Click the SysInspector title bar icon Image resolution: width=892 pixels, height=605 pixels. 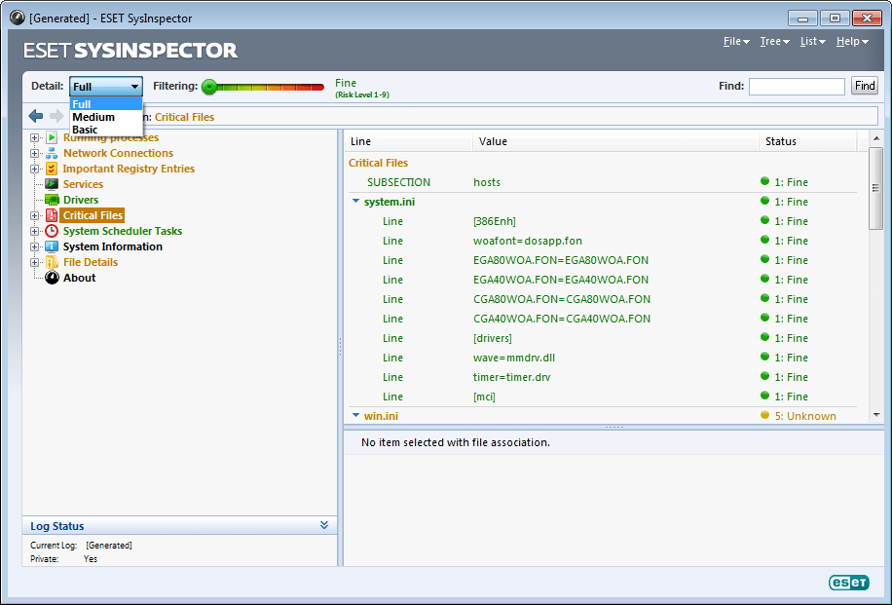(x=18, y=18)
